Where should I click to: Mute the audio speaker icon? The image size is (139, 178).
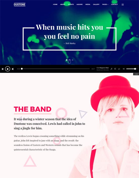pos(124,69)
